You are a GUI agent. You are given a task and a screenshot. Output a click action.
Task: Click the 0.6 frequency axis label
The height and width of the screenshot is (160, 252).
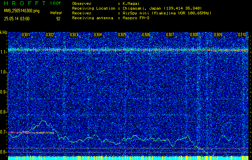3,152
